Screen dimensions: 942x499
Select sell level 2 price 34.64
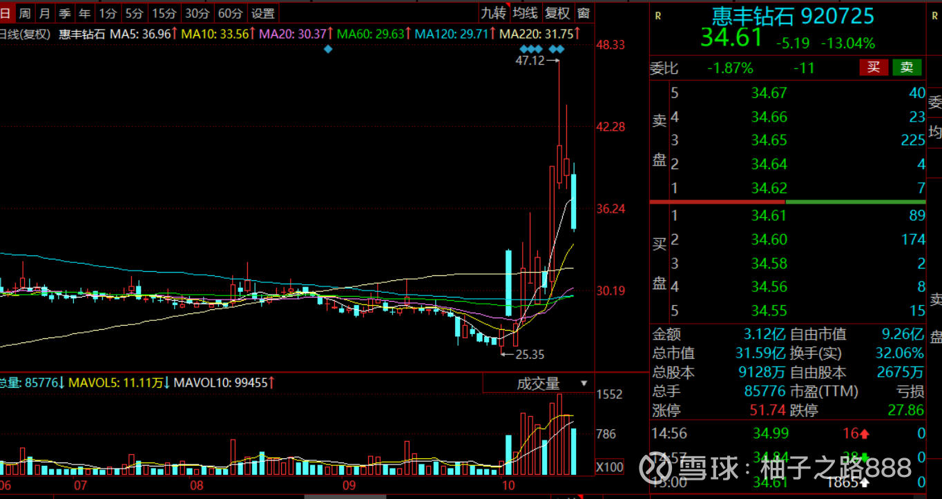coord(769,164)
